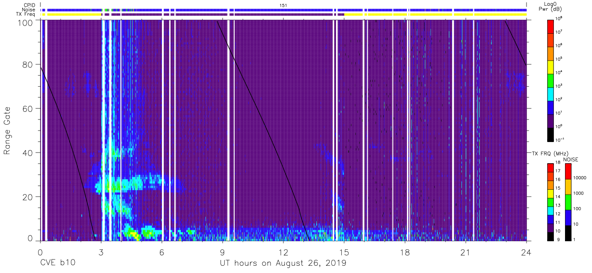Pick the red top segment of TX FRQ colorbar
Image resolution: width=592 pixels, height=273 pixels.
coord(551,168)
